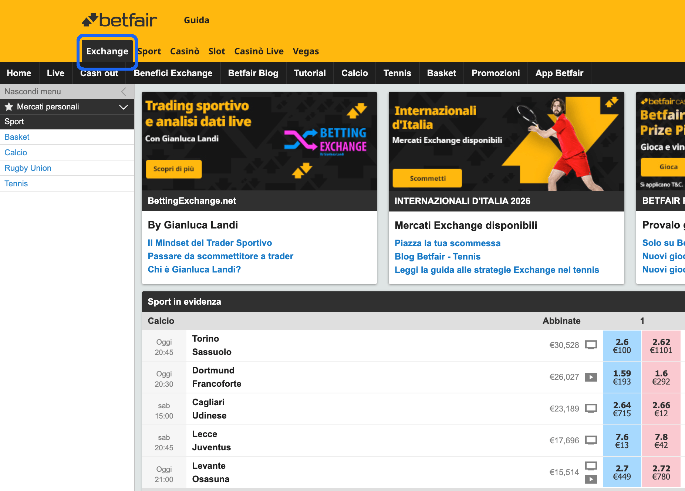
Task: Lay Lecce at 7.8 odds
Action: click(661, 441)
